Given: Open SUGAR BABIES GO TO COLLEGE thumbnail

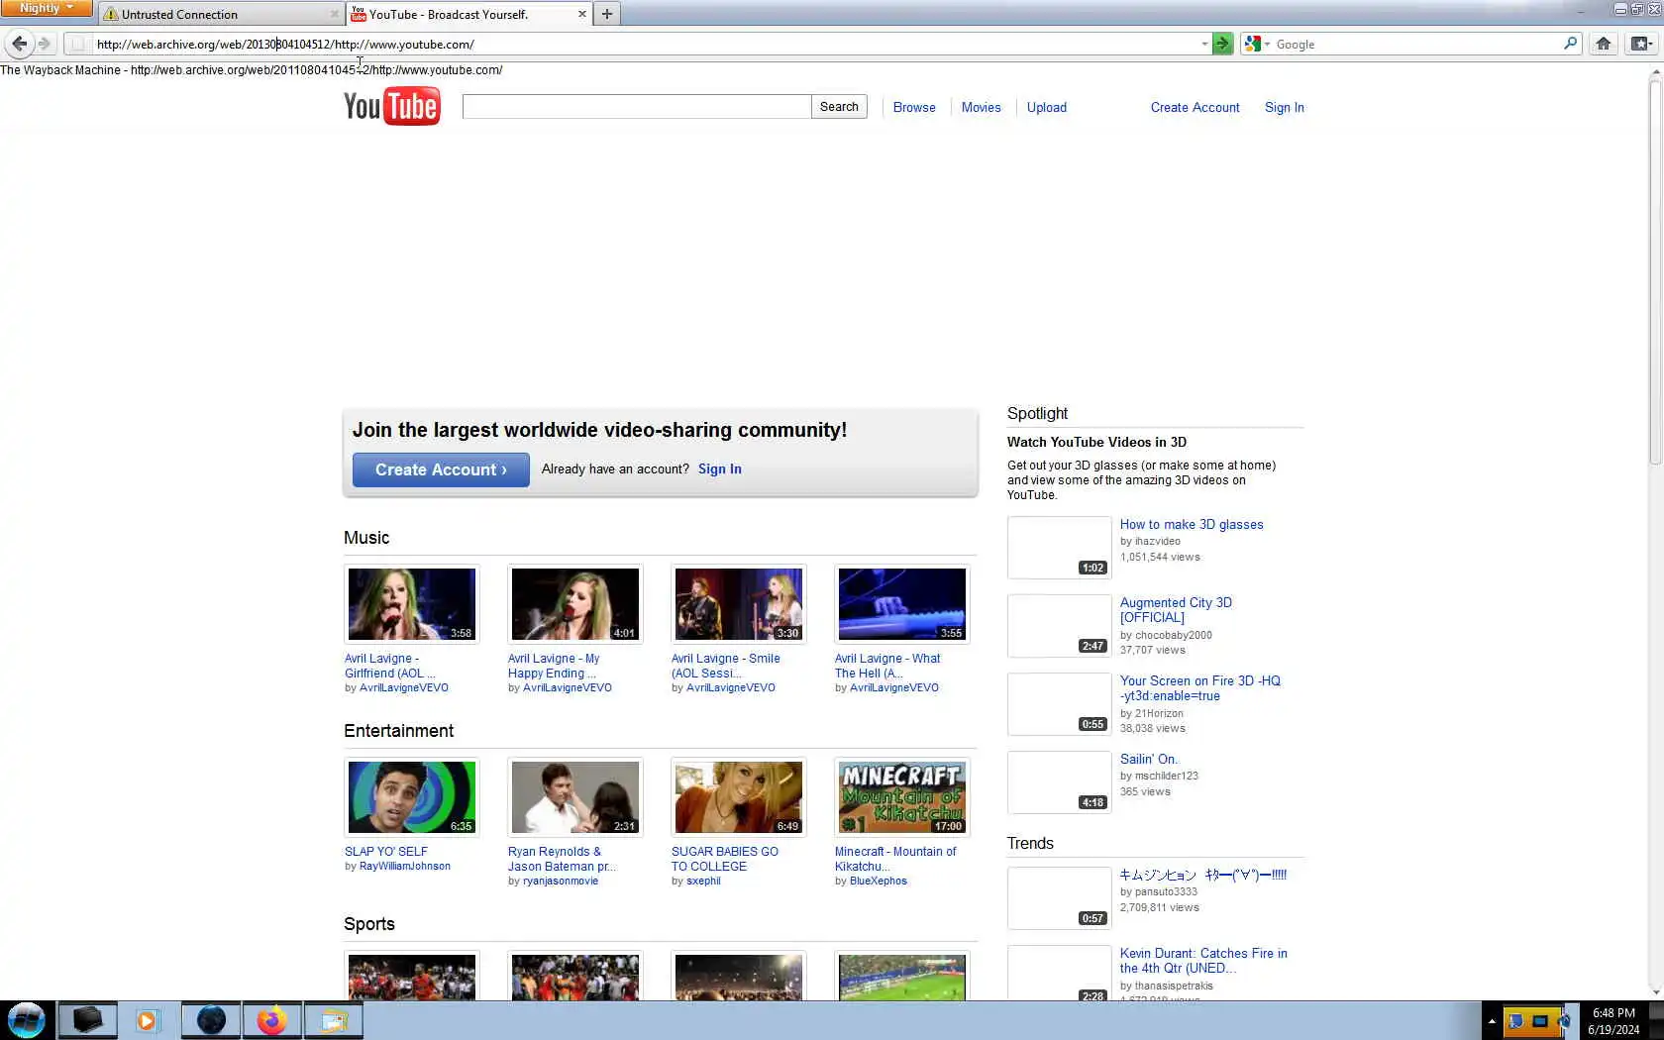Looking at the screenshot, I should pyautogui.click(x=739, y=797).
